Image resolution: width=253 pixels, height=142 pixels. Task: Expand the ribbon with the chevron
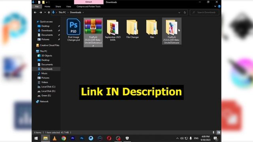(215, 6)
